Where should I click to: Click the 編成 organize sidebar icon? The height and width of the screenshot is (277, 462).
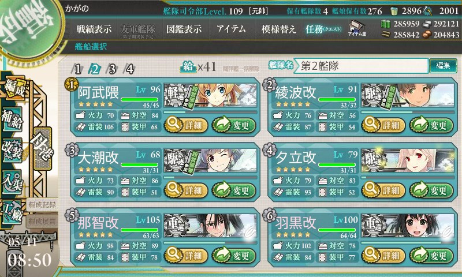(x=14, y=88)
